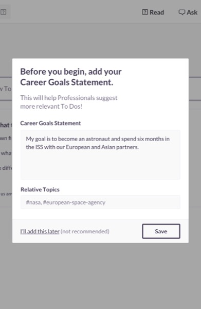Click the "wha" text at left edge
This screenshot has height=309, width=201.
pos(6,153)
